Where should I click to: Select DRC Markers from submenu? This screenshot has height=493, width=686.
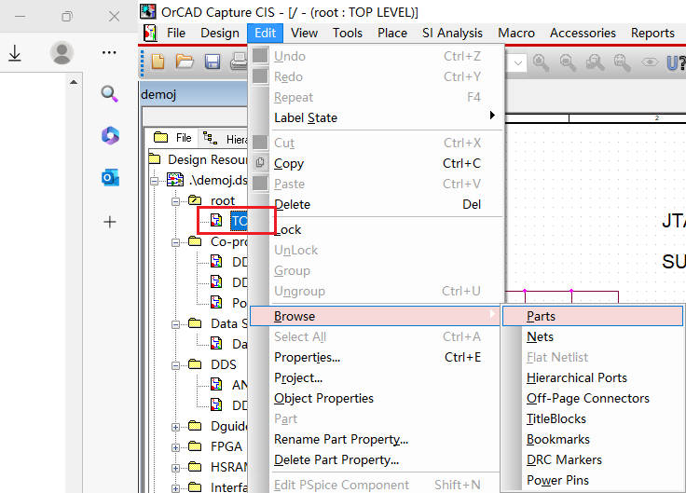564,459
